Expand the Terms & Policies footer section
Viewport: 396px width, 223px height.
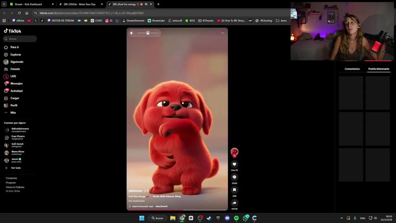15,187
